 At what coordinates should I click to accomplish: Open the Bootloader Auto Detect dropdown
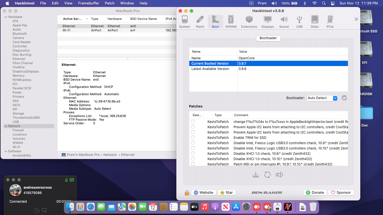tap(322, 98)
